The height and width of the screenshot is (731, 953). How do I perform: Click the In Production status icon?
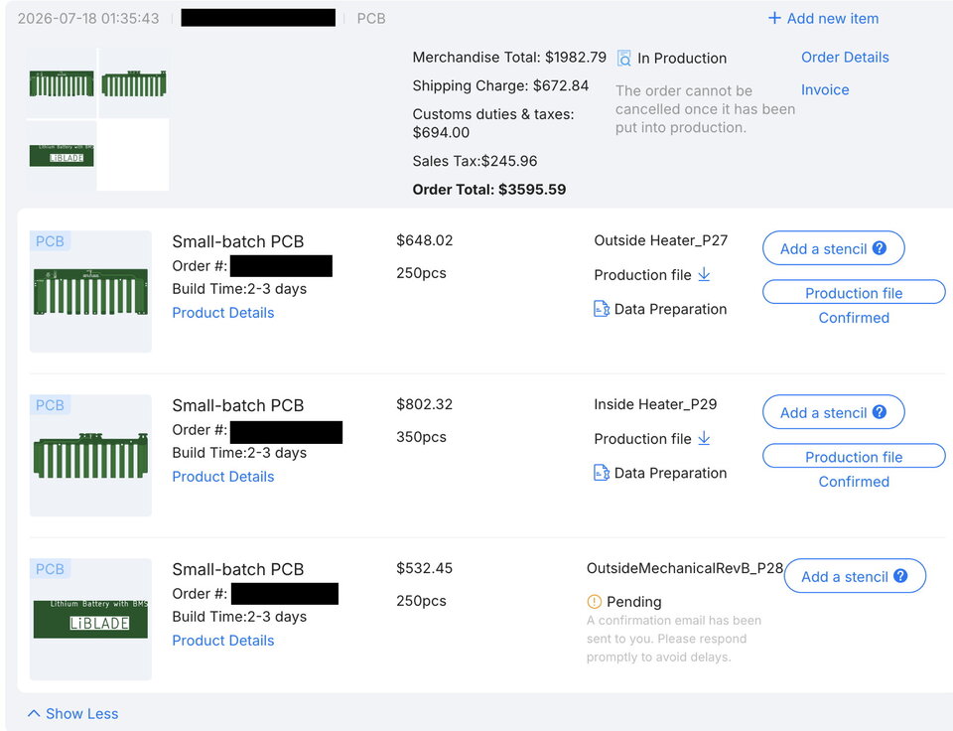[623, 59]
